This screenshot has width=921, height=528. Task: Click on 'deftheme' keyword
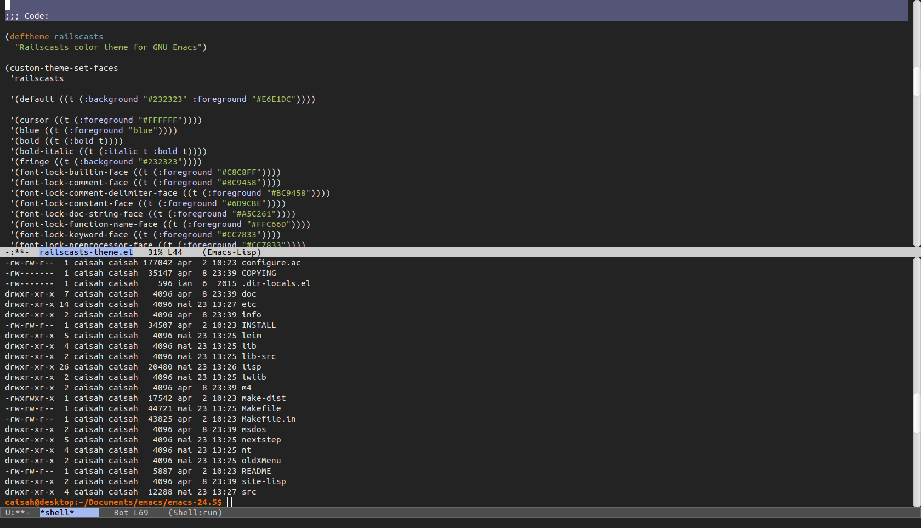click(30, 37)
